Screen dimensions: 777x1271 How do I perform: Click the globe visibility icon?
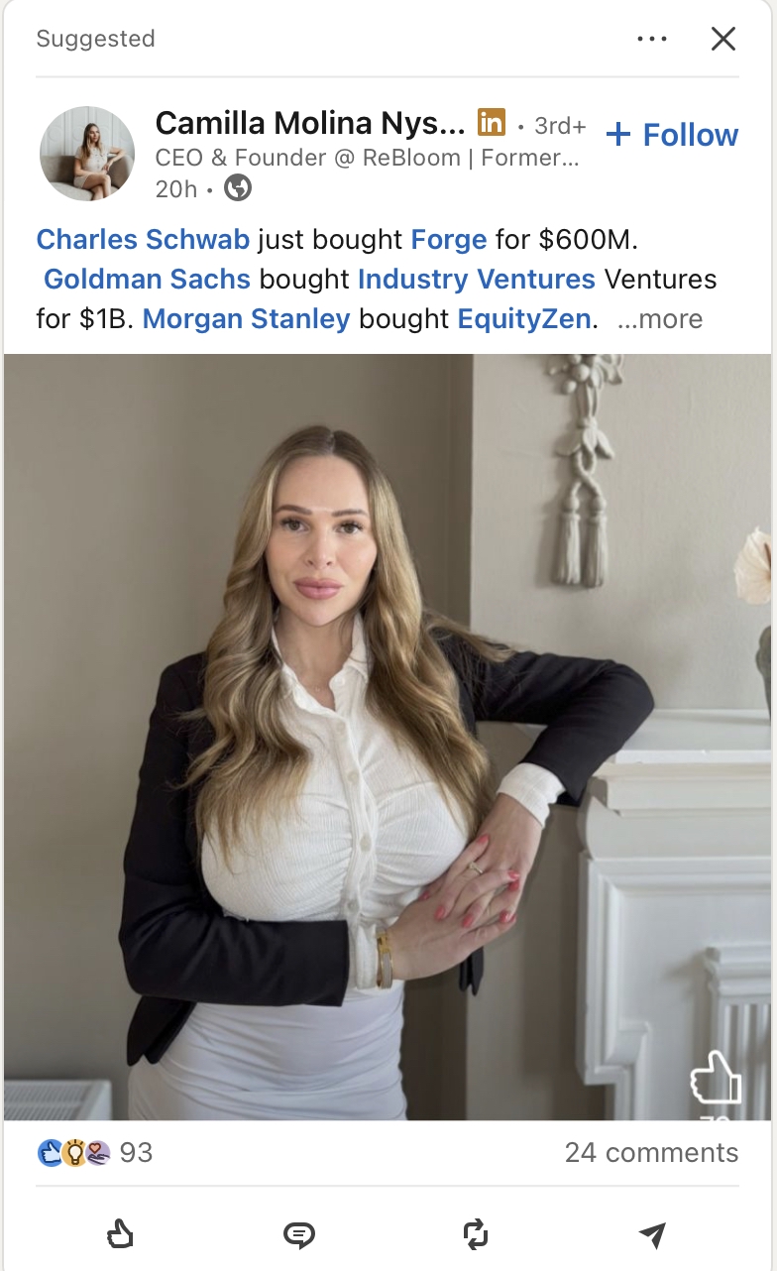click(x=238, y=188)
